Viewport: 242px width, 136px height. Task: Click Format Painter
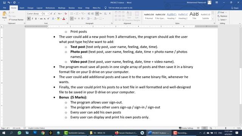click(x=16, y=20)
